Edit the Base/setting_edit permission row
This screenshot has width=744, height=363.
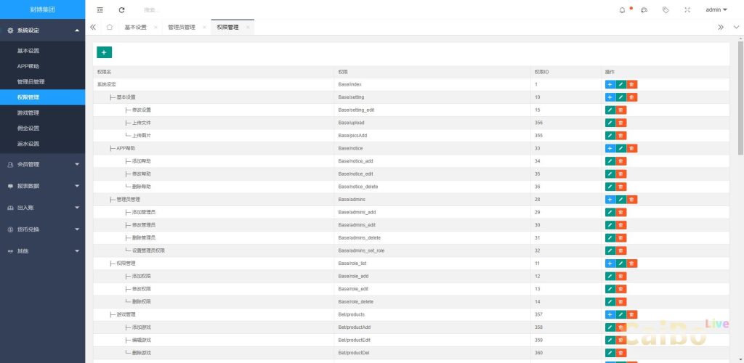tap(610, 110)
